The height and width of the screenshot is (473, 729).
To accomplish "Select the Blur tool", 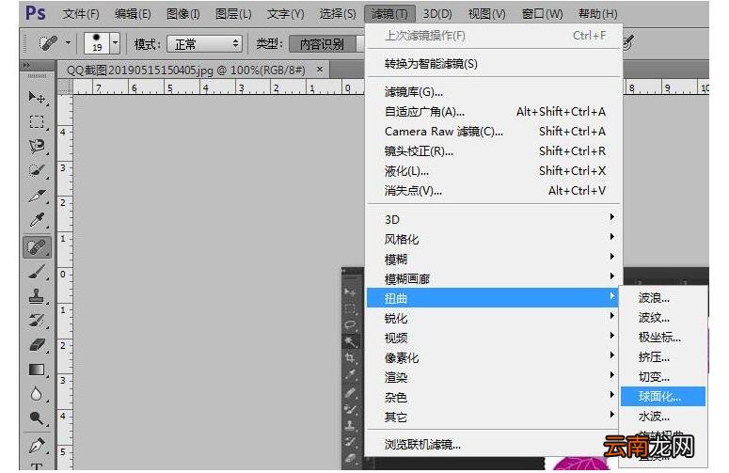I will pos(37,394).
